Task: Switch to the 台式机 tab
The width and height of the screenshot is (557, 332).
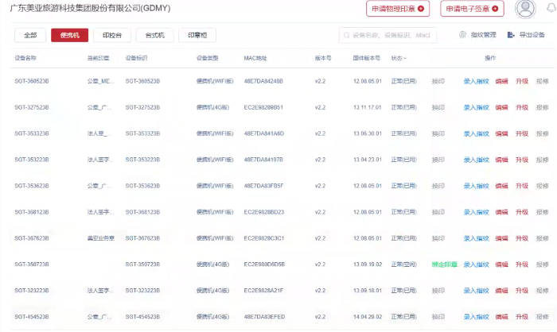Action: (x=154, y=36)
